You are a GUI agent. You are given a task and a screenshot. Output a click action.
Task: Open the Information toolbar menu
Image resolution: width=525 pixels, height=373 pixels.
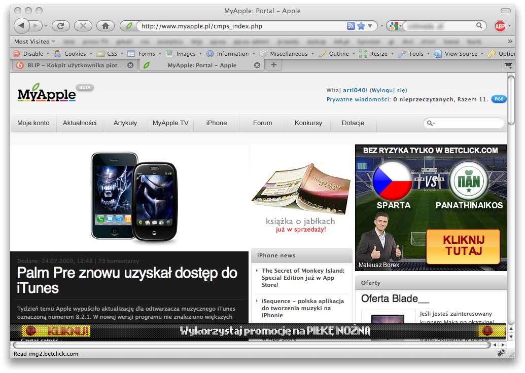pyautogui.click(x=231, y=54)
